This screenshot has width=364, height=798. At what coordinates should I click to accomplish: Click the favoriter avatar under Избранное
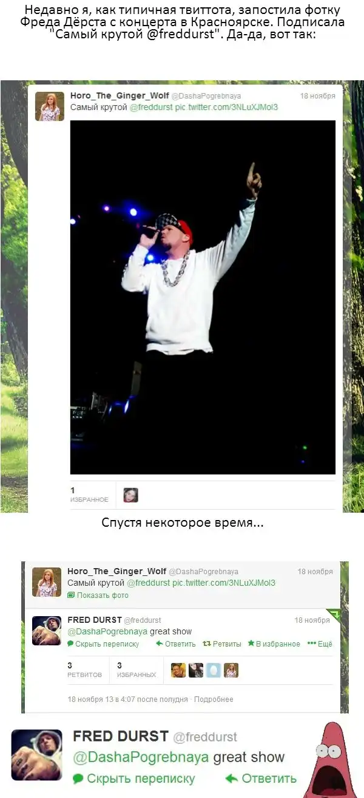pos(130,495)
